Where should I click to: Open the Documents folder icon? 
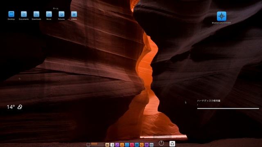tap(24, 14)
